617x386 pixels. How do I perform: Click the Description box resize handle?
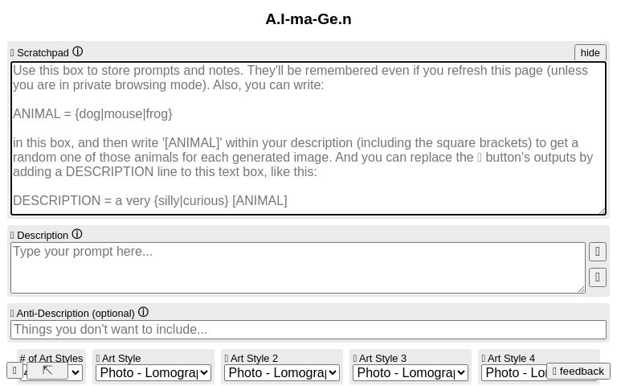point(581,289)
